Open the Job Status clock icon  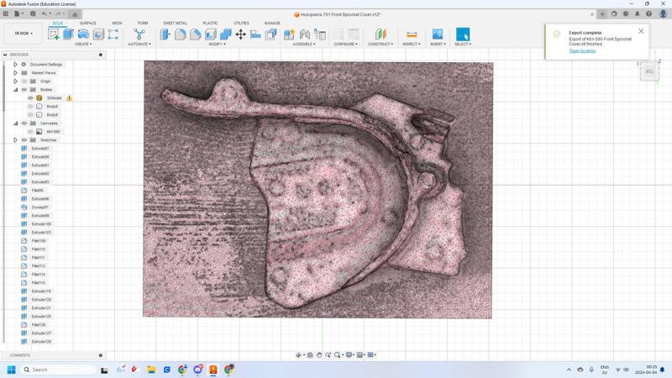pos(626,14)
